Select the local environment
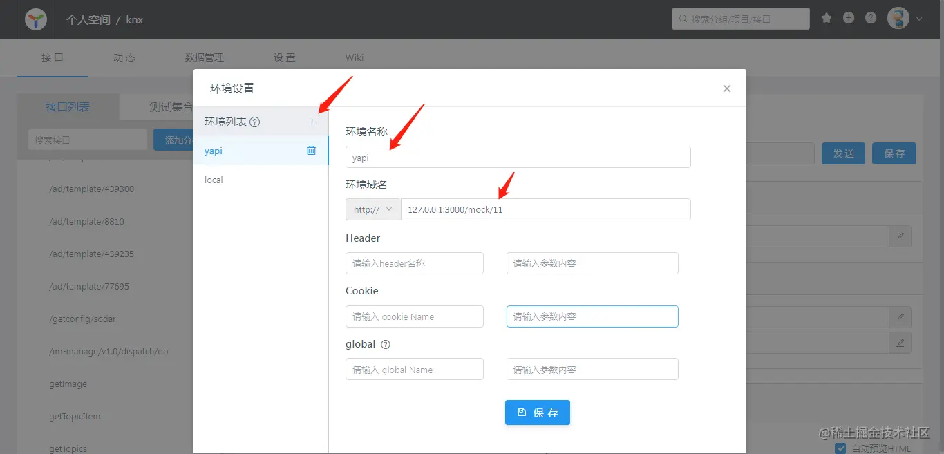 [x=261, y=180]
